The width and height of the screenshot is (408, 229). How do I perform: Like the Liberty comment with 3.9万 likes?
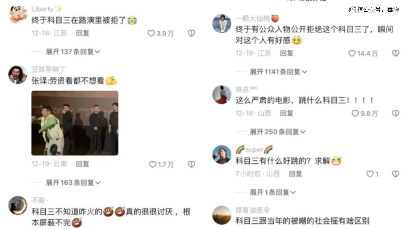[151, 33]
